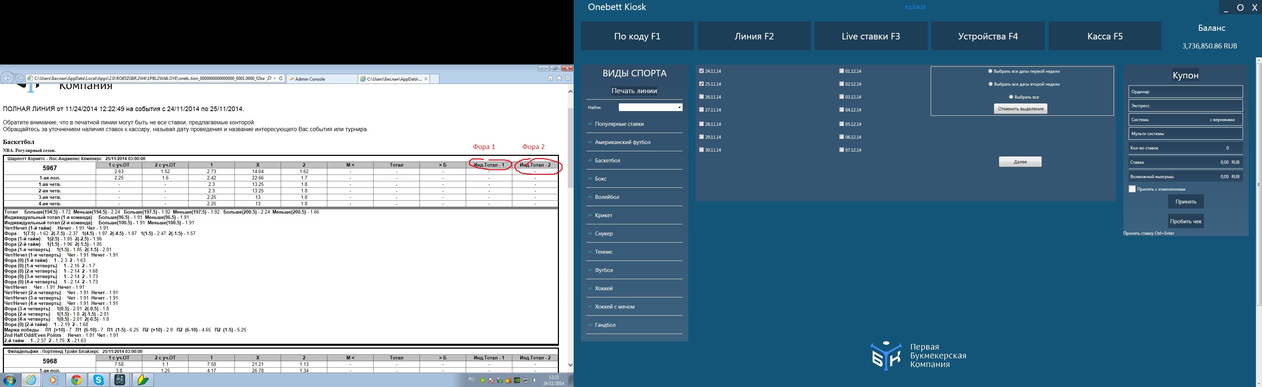Check the 30.11.14 date checkbox
This screenshot has width=1262, height=387.
point(702,149)
